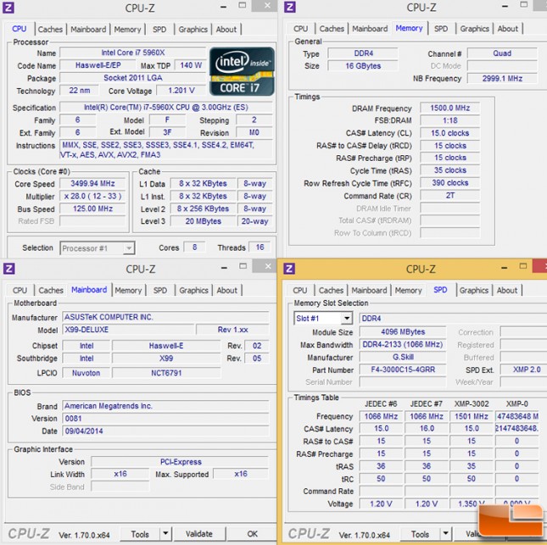Screen dimensions: 547x545
Task: Open SPD tab in the CPU window
Action: coord(159,30)
